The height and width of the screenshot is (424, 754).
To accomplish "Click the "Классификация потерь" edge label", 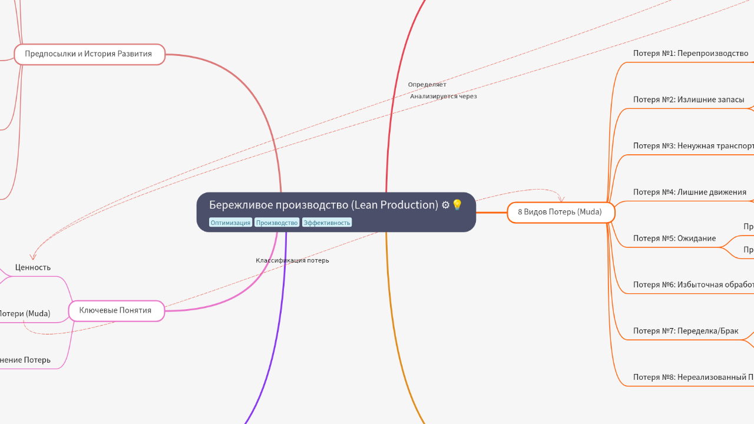I will [x=292, y=260].
